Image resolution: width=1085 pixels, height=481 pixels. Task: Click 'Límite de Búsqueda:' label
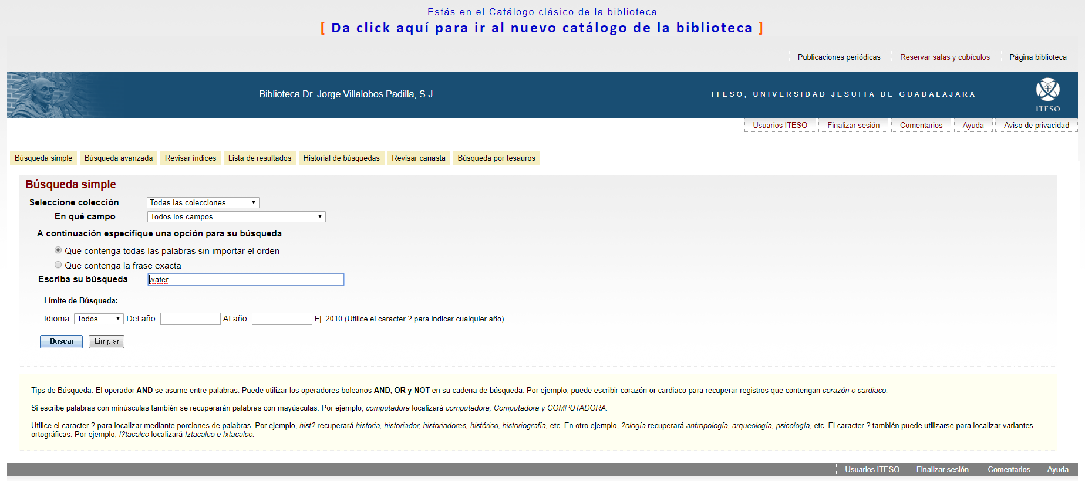tap(80, 300)
